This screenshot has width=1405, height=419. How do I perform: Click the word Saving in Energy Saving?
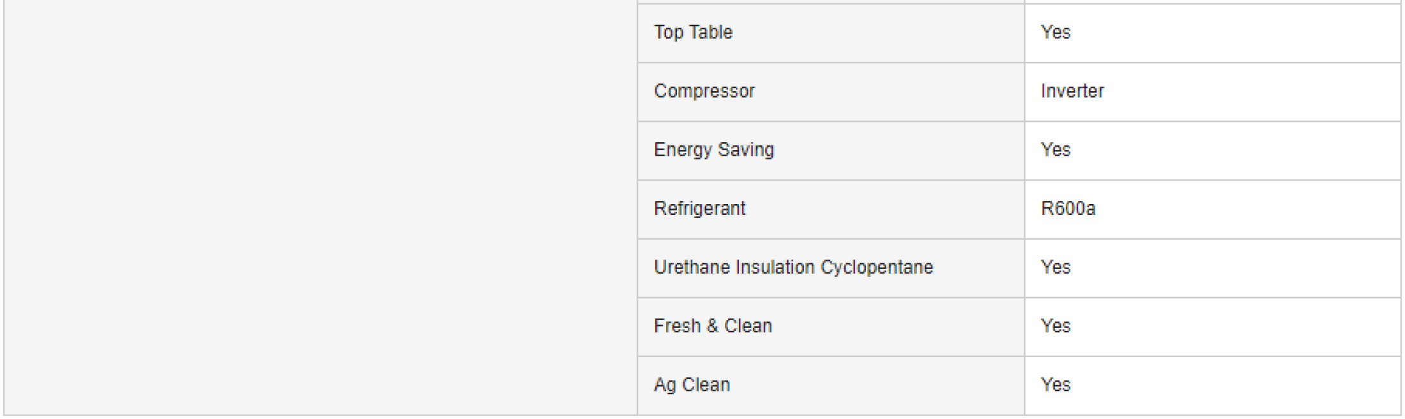click(x=745, y=150)
